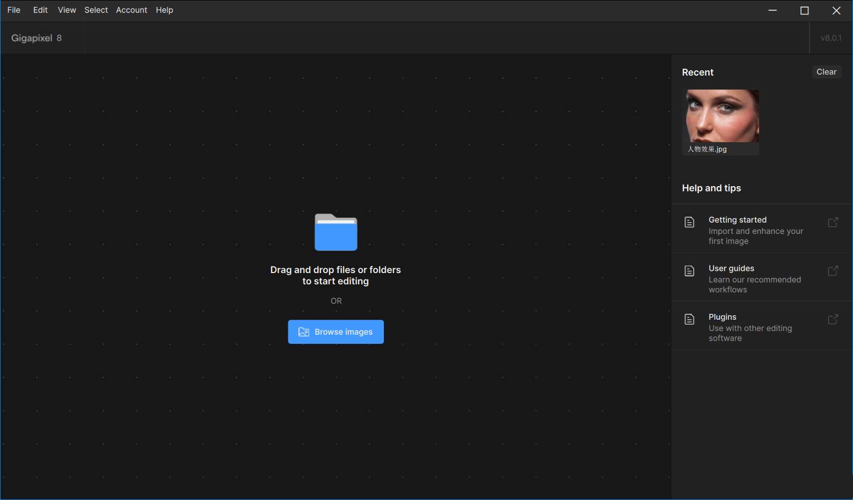Image resolution: width=853 pixels, height=500 pixels.
Task: Click the document icon beside Plugins
Action: point(689,320)
